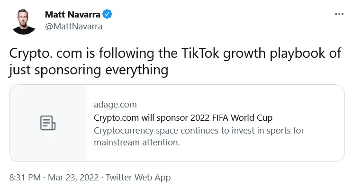This screenshot has width=352, height=188.
Task: Click the 8:31 PM timestamp
Action: coord(25,178)
